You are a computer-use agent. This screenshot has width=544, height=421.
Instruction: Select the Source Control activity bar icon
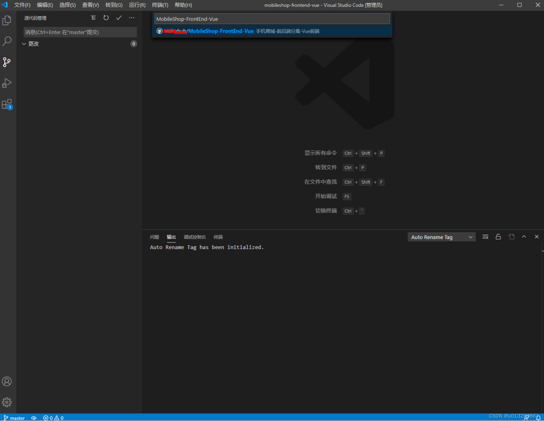[7, 62]
